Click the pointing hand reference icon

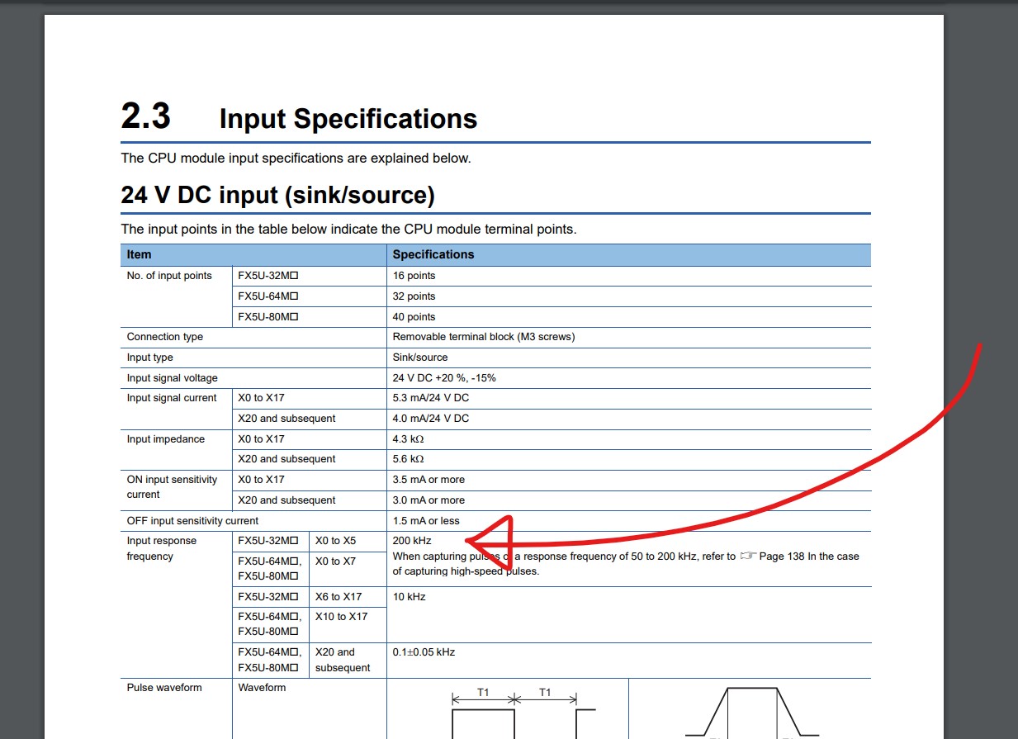[x=747, y=557]
